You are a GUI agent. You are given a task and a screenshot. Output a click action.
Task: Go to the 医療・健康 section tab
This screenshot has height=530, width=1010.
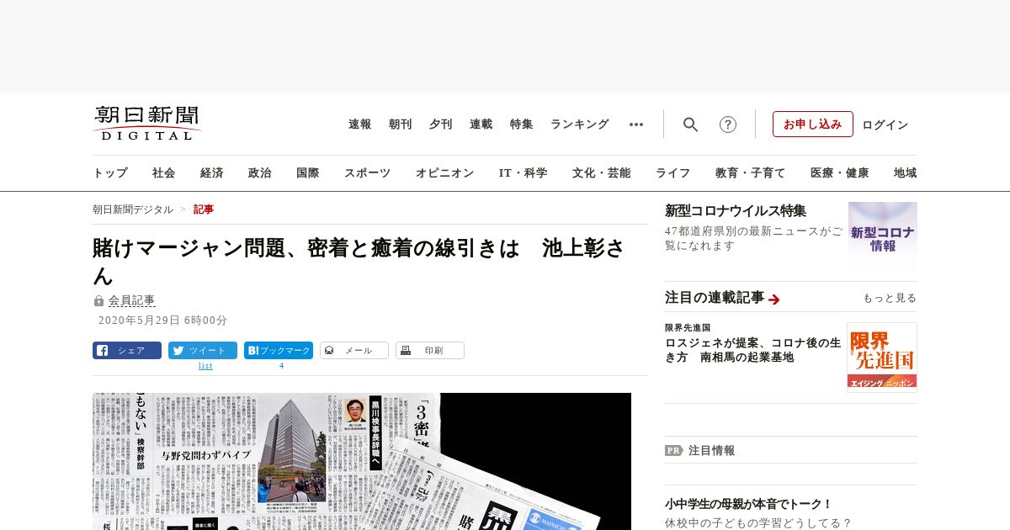840,173
